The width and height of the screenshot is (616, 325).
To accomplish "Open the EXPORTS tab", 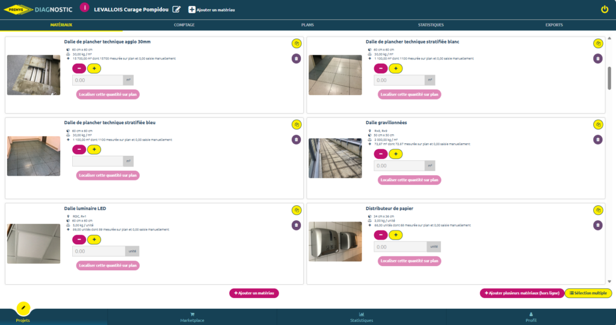I will [554, 25].
